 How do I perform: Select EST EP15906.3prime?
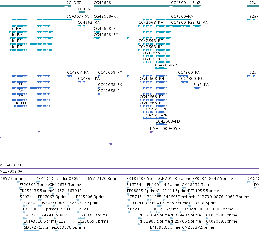tap(91, 197)
